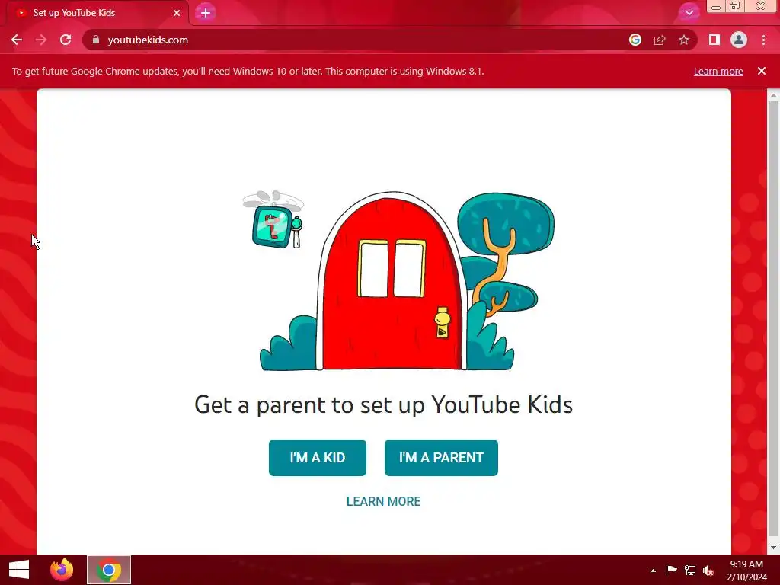Open the LEARN MORE link below buttons
Image resolution: width=780 pixels, height=585 pixels.
tap(384, 501)
